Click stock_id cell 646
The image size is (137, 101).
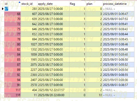point(29,29)
